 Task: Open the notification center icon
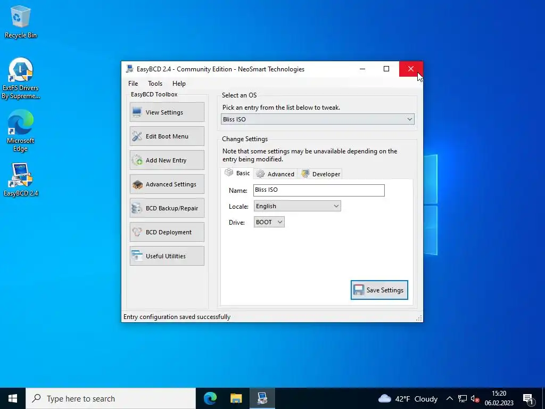tap(529, 398)
